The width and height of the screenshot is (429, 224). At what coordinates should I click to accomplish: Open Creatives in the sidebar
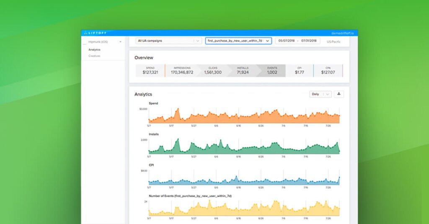tap(94, 56)
